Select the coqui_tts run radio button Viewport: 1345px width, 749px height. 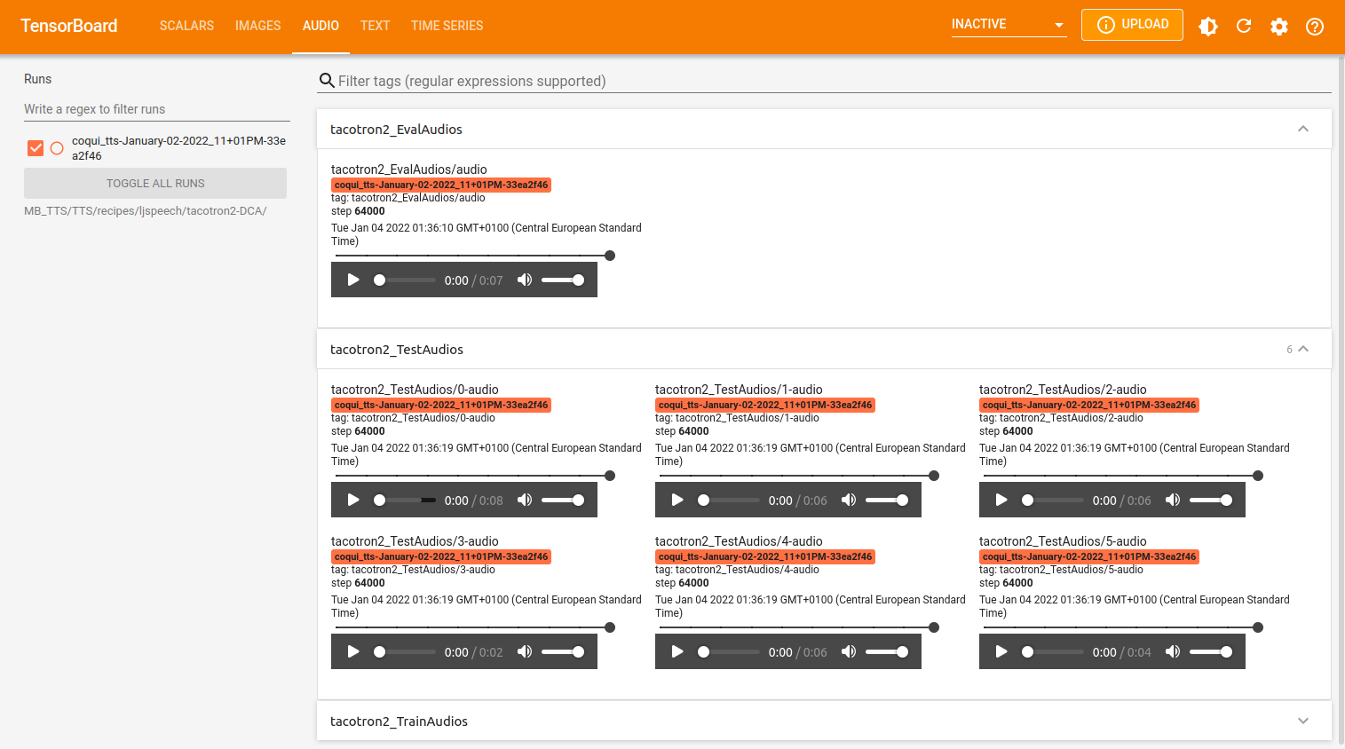pos(57,148)
